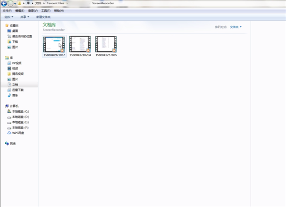The height and width of the screenshot is (207, 286).
Task: Select the 收藏夹 star item in the sidebar
Action: coord(12,26)
